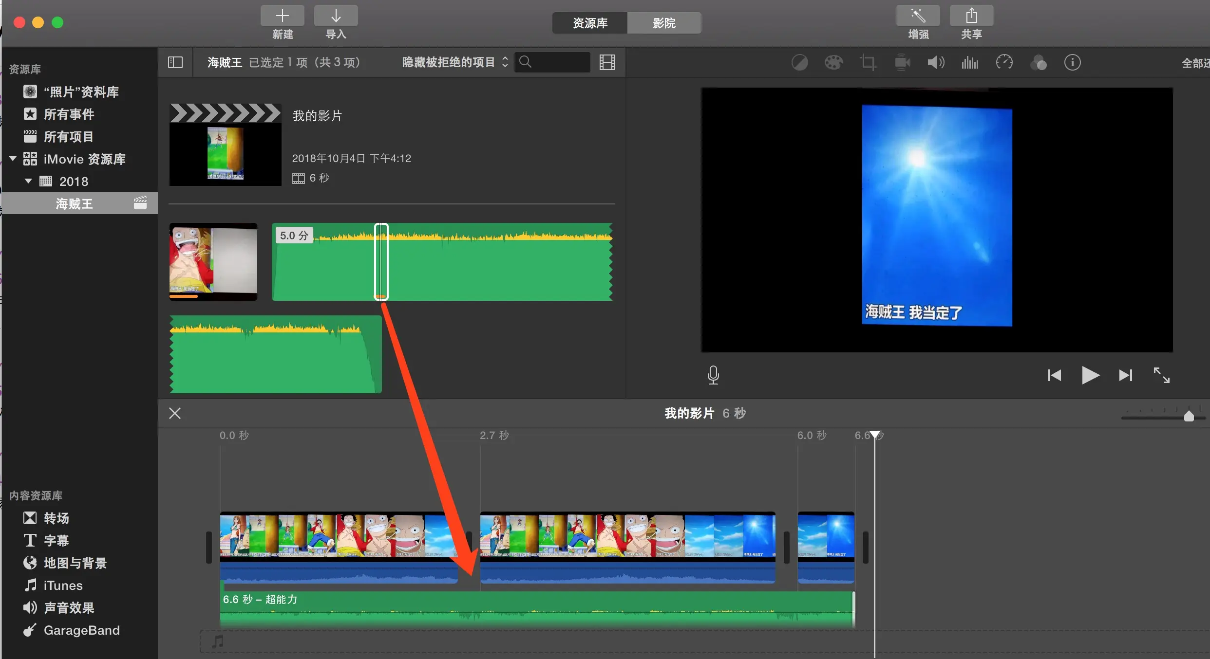
Task: Open the color correction palette
Action: pyautogui.click(x=833, y=62)
